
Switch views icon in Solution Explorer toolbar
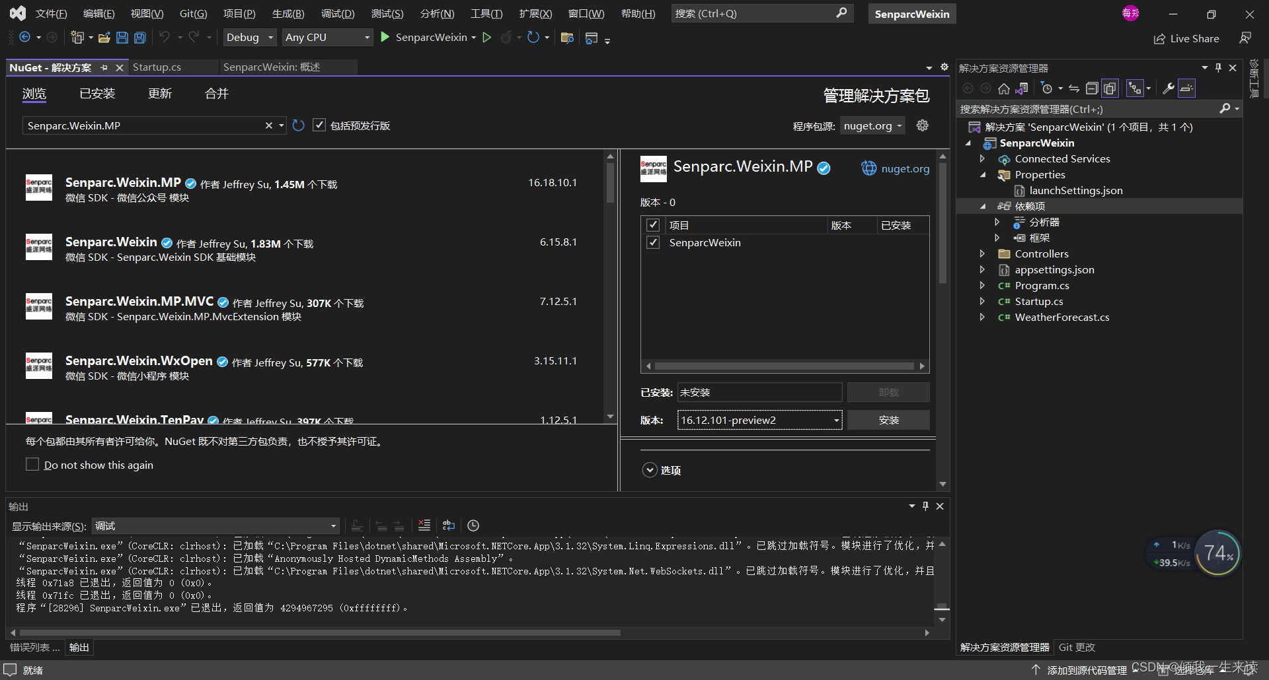(x=1022, y=88)
